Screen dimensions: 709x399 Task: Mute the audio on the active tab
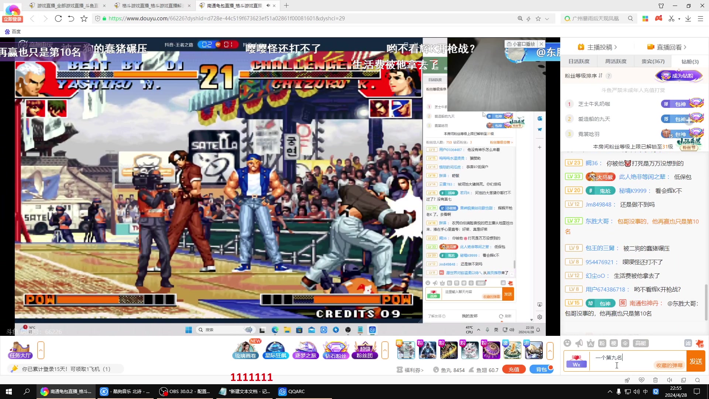(x=268, y=6)
